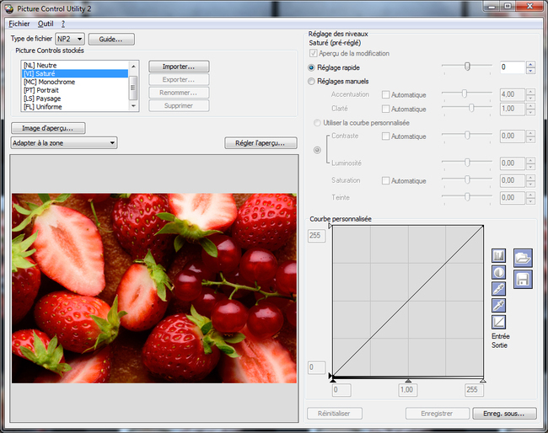This screenshot has height=433, width=548.
Task: Check Automatique for Accentuation
Action: coord(385,94)
